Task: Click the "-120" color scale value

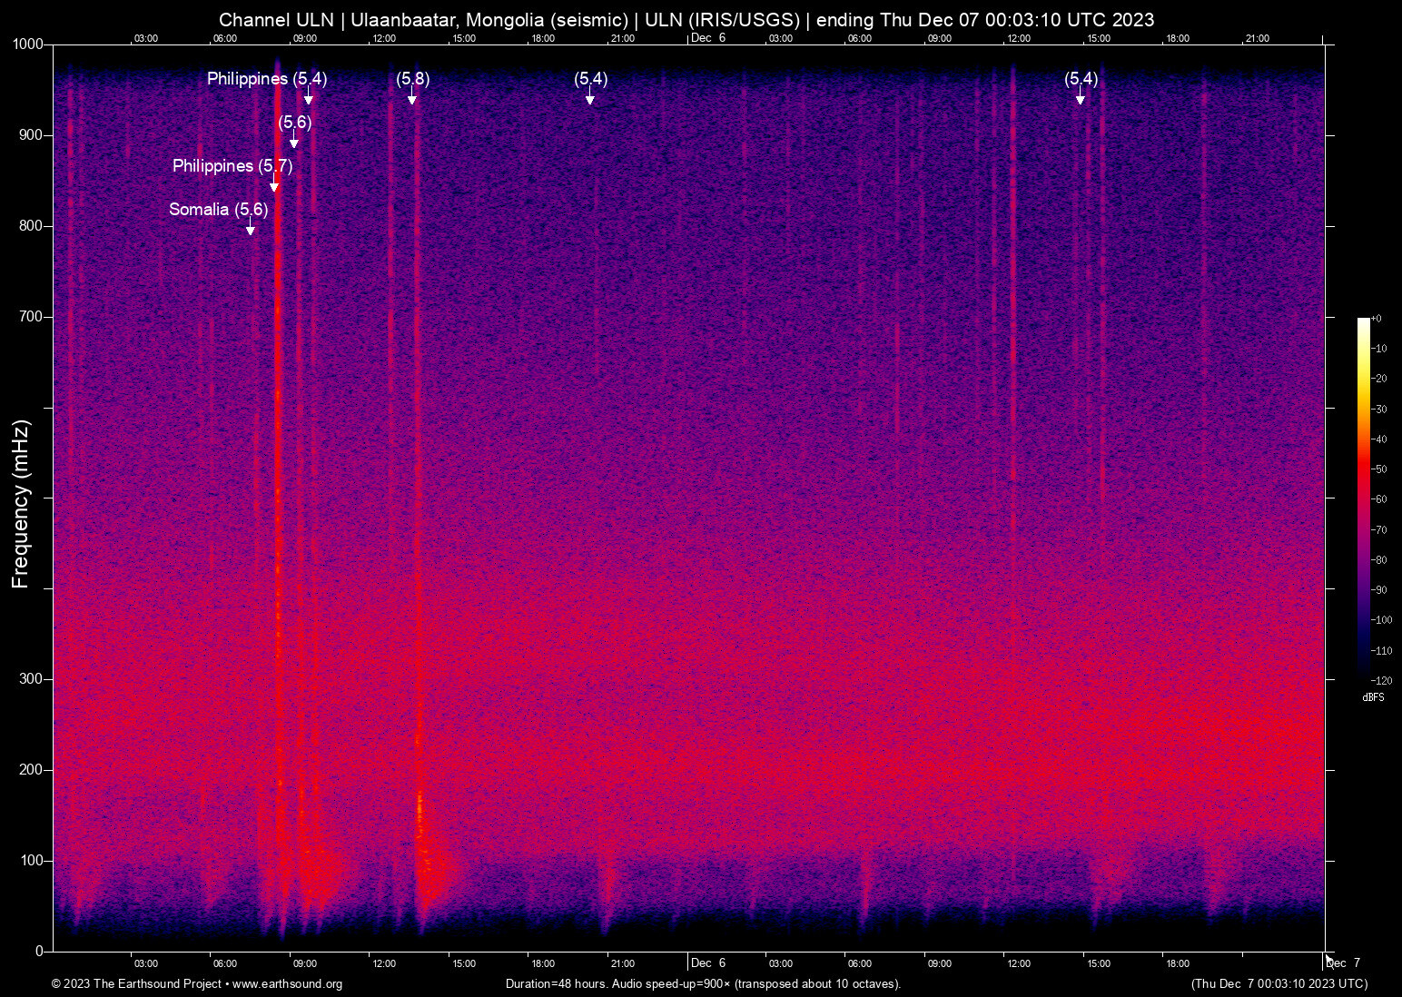Action: (x=1381, y=681)
